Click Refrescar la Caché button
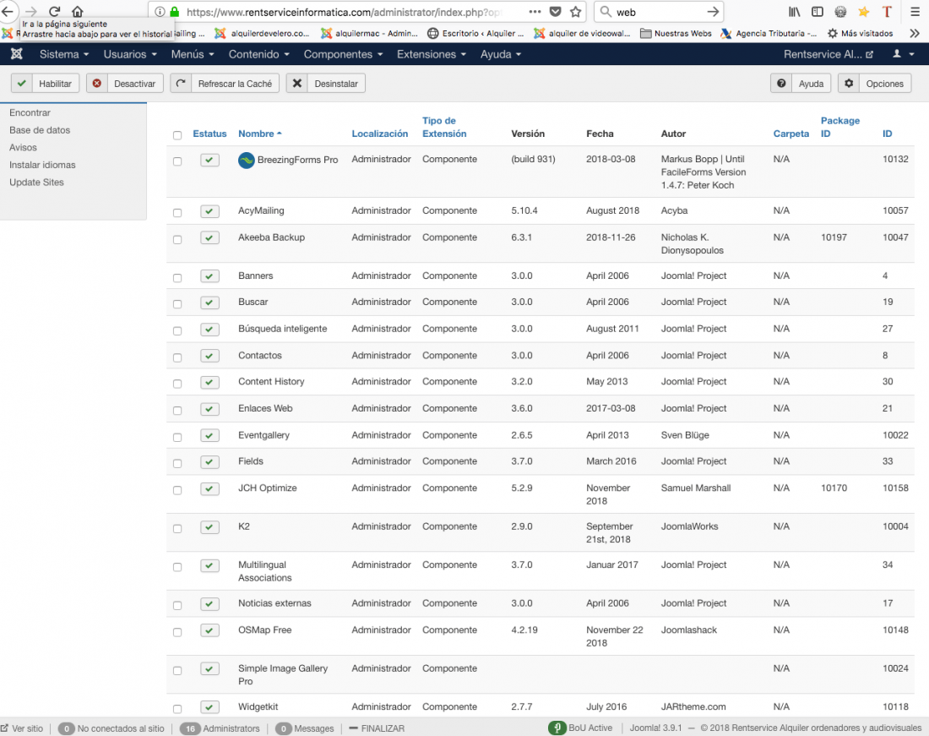This screenshot has width=929, height=736. pos(225,84)
